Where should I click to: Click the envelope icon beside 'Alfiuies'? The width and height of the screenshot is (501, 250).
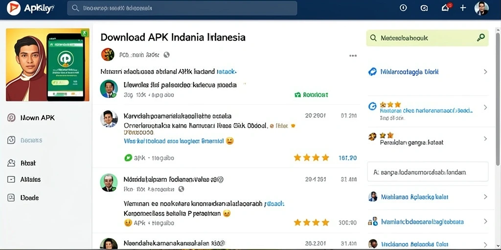point(11,180)
